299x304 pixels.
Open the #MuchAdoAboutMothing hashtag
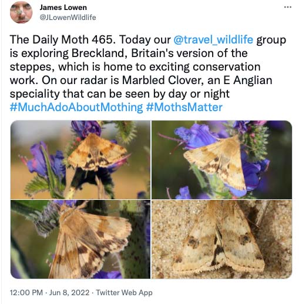(76, 107)
